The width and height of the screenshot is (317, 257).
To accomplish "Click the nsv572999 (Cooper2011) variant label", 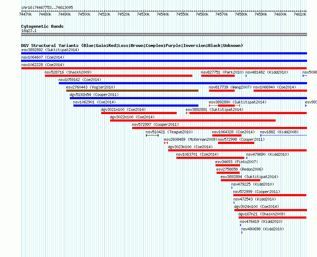I will click(x=256, y=192).
